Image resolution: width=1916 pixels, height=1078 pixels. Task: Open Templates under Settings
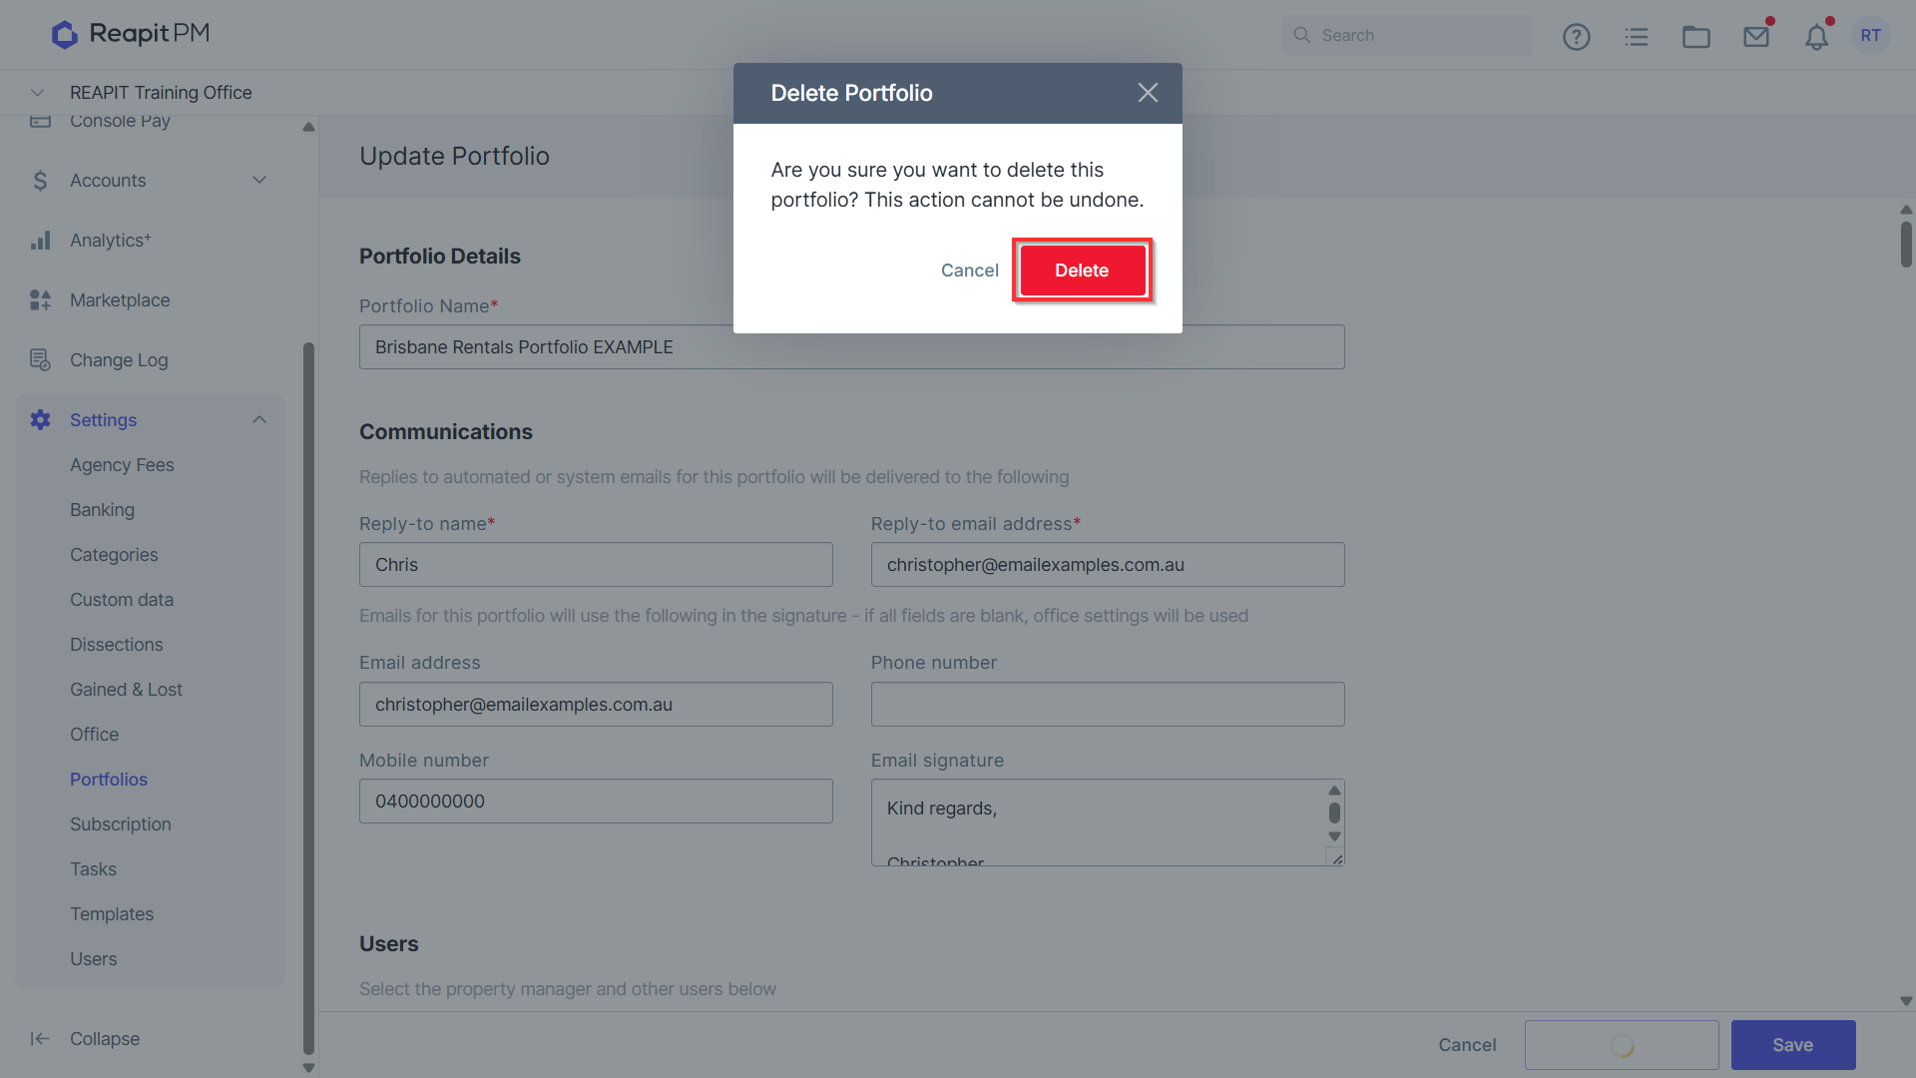pyautogui.click(x=112, y=914)
